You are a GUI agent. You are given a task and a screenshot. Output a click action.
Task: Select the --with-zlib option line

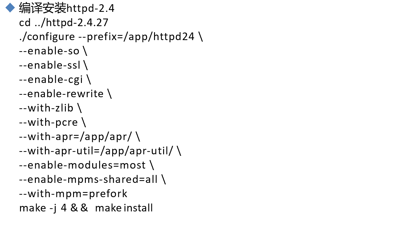pyautogui.click(x=46, y=108)
